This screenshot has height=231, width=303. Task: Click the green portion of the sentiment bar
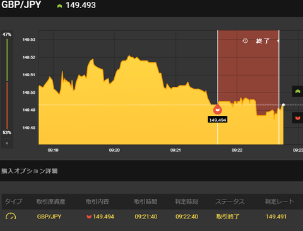(x=7, y=60)
